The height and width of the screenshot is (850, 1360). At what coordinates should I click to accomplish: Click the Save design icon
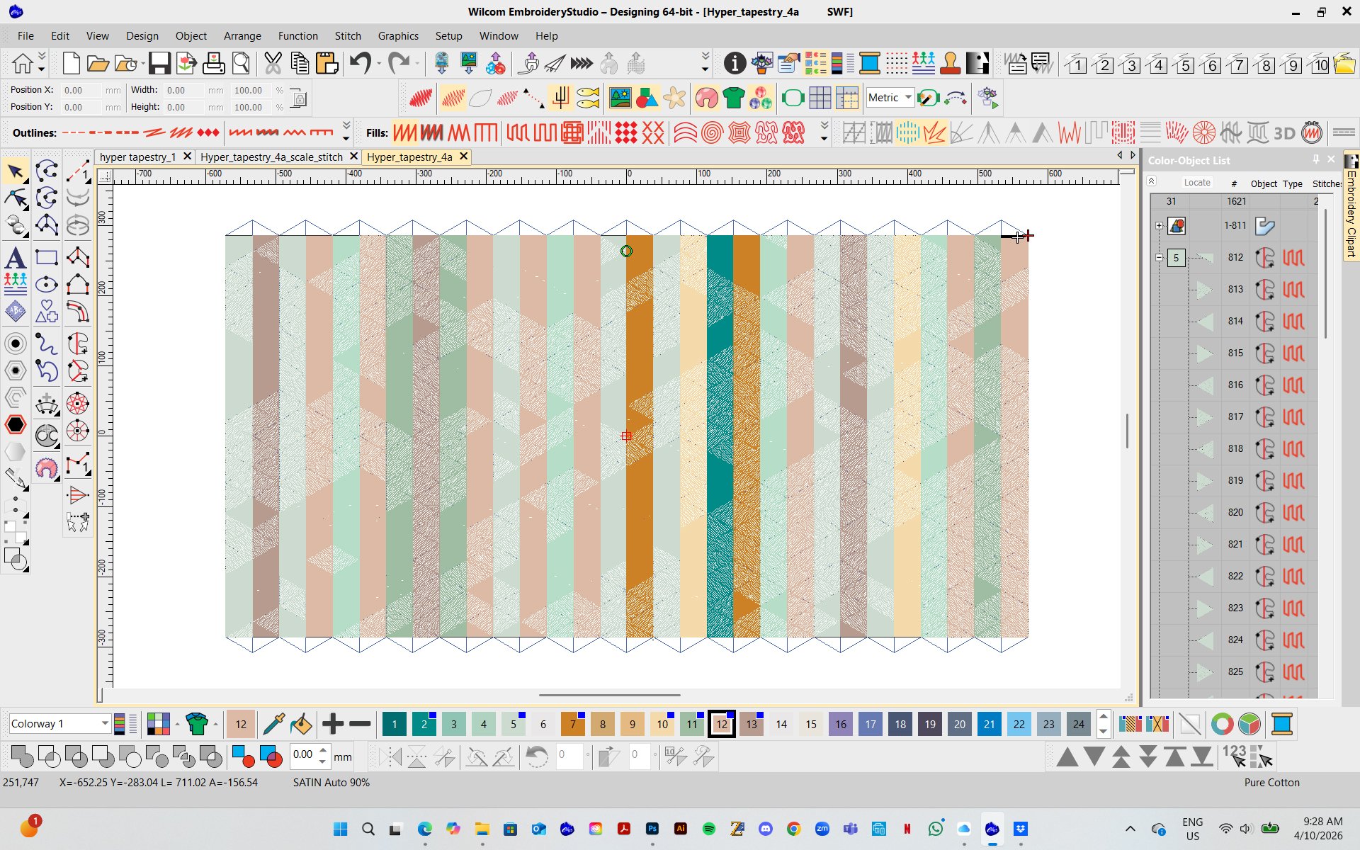(x=159, y=64)
